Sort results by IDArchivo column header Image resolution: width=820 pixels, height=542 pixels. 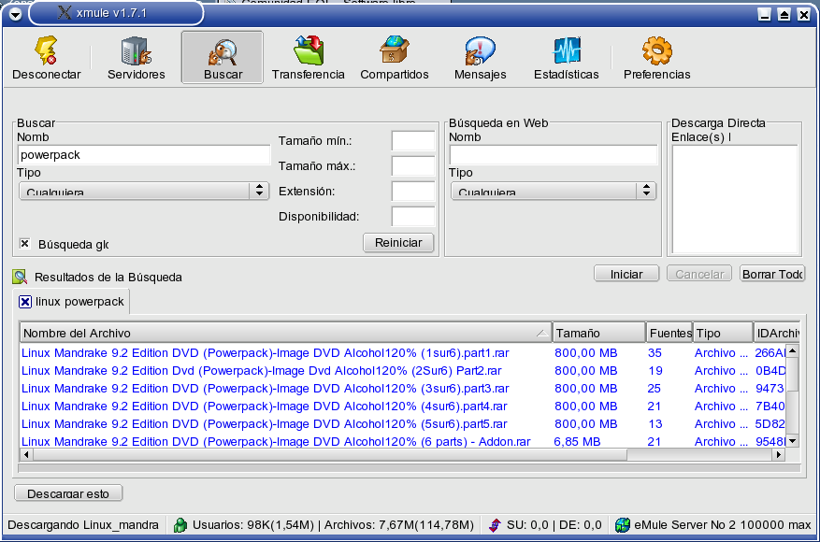777,333
